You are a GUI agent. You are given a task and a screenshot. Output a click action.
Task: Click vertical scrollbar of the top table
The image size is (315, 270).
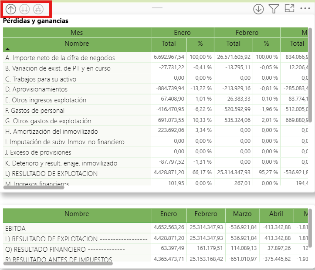[x=310, y=74]
